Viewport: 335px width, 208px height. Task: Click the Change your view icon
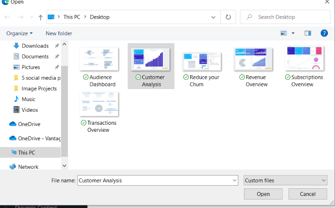284,33
